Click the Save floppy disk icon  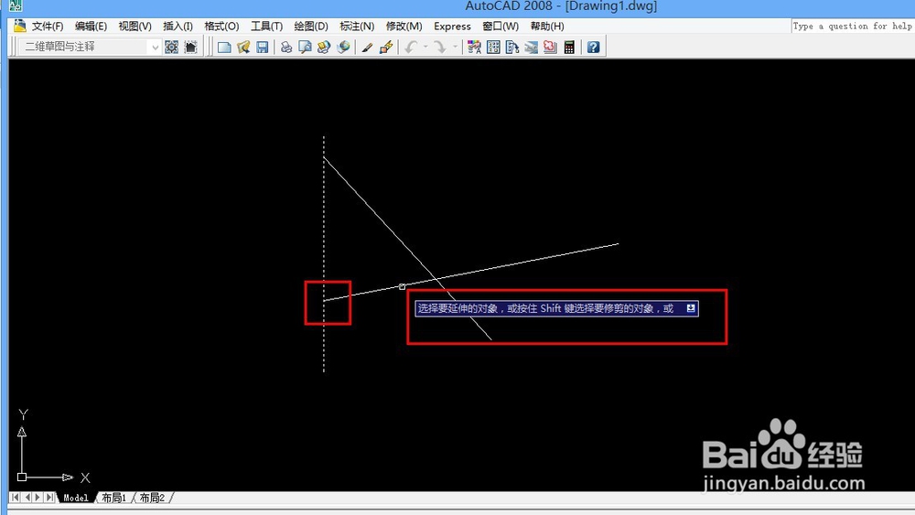tap(263, 48)
